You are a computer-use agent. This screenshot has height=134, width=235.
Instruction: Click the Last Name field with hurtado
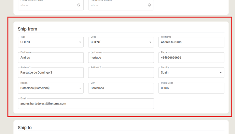(x=121, y=58)
